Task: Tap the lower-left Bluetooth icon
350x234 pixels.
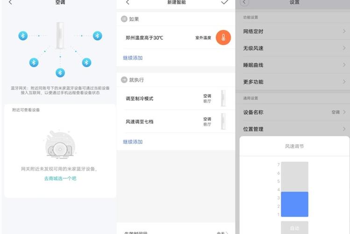Action: tap(34, 62)
